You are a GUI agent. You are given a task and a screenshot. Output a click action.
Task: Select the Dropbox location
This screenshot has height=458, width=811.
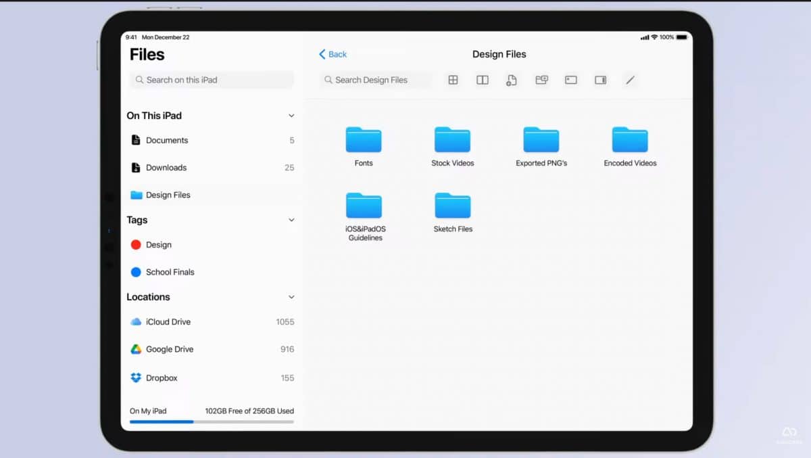[x=162, y=377]
